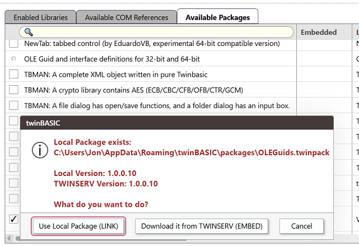
Task: Focus the package search input field
Action: pos(156,33)
